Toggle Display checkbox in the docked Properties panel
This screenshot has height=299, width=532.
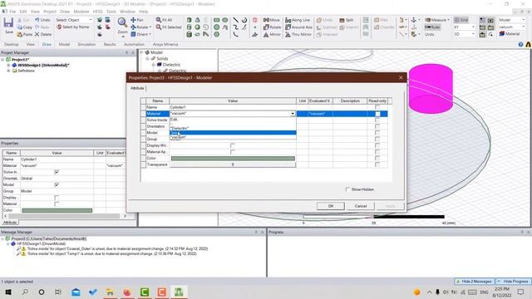57,198
